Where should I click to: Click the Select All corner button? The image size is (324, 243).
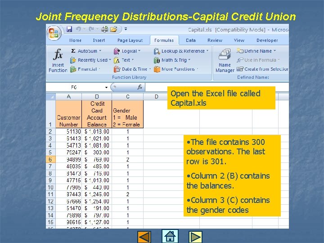tap(51, 96)
